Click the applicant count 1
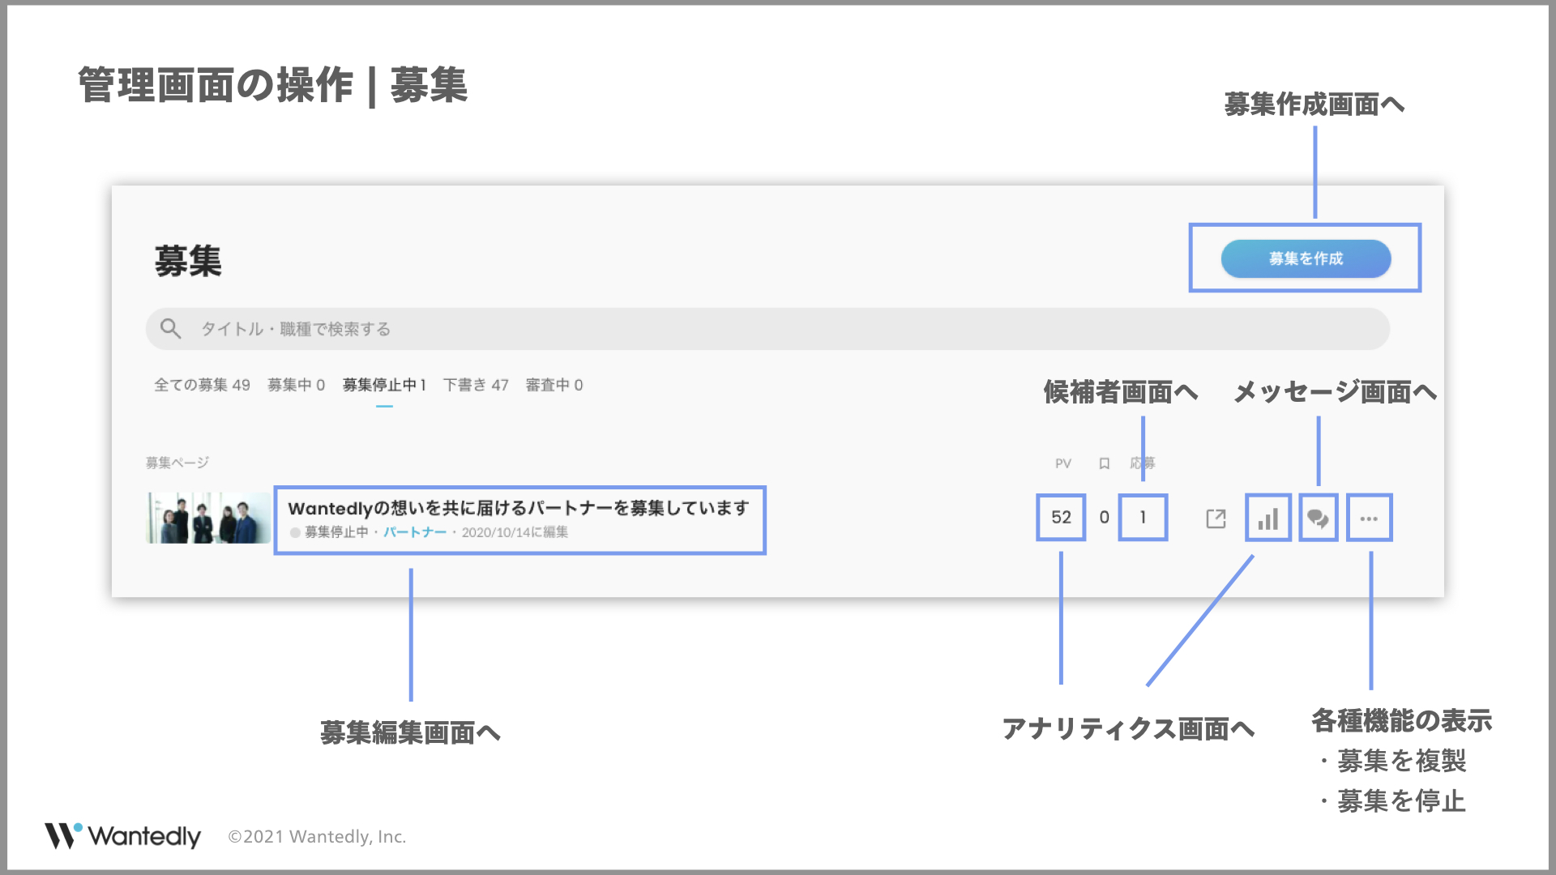The height and width of the screenshot is (875, 1556). pyautogui.click(x=1143, y=517)
